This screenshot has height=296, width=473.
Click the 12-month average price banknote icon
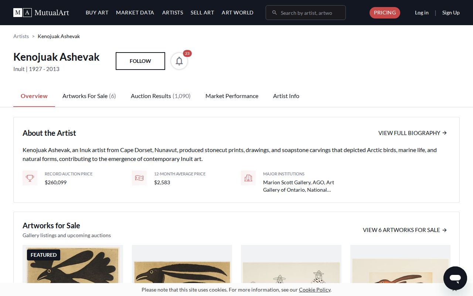pyautogui.click(x=139, y=178)
